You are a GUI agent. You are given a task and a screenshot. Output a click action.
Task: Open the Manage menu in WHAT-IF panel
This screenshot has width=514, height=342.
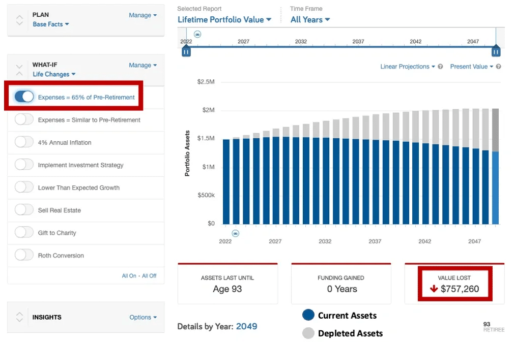142,65
